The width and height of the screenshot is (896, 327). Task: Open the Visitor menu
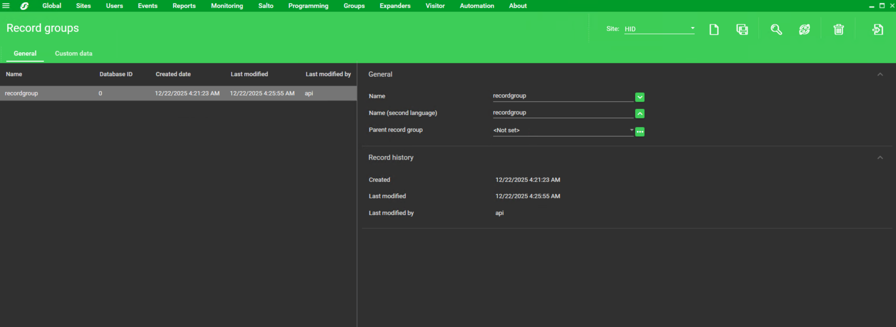point(435,6)
